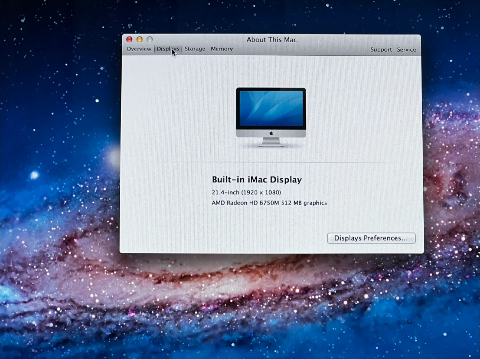Open the Support link
The height and width of the screenshot is (359, 480).
381,50
